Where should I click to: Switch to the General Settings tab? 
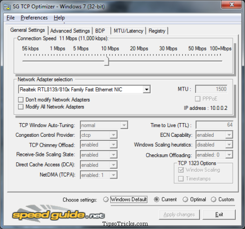coord(27,30)
